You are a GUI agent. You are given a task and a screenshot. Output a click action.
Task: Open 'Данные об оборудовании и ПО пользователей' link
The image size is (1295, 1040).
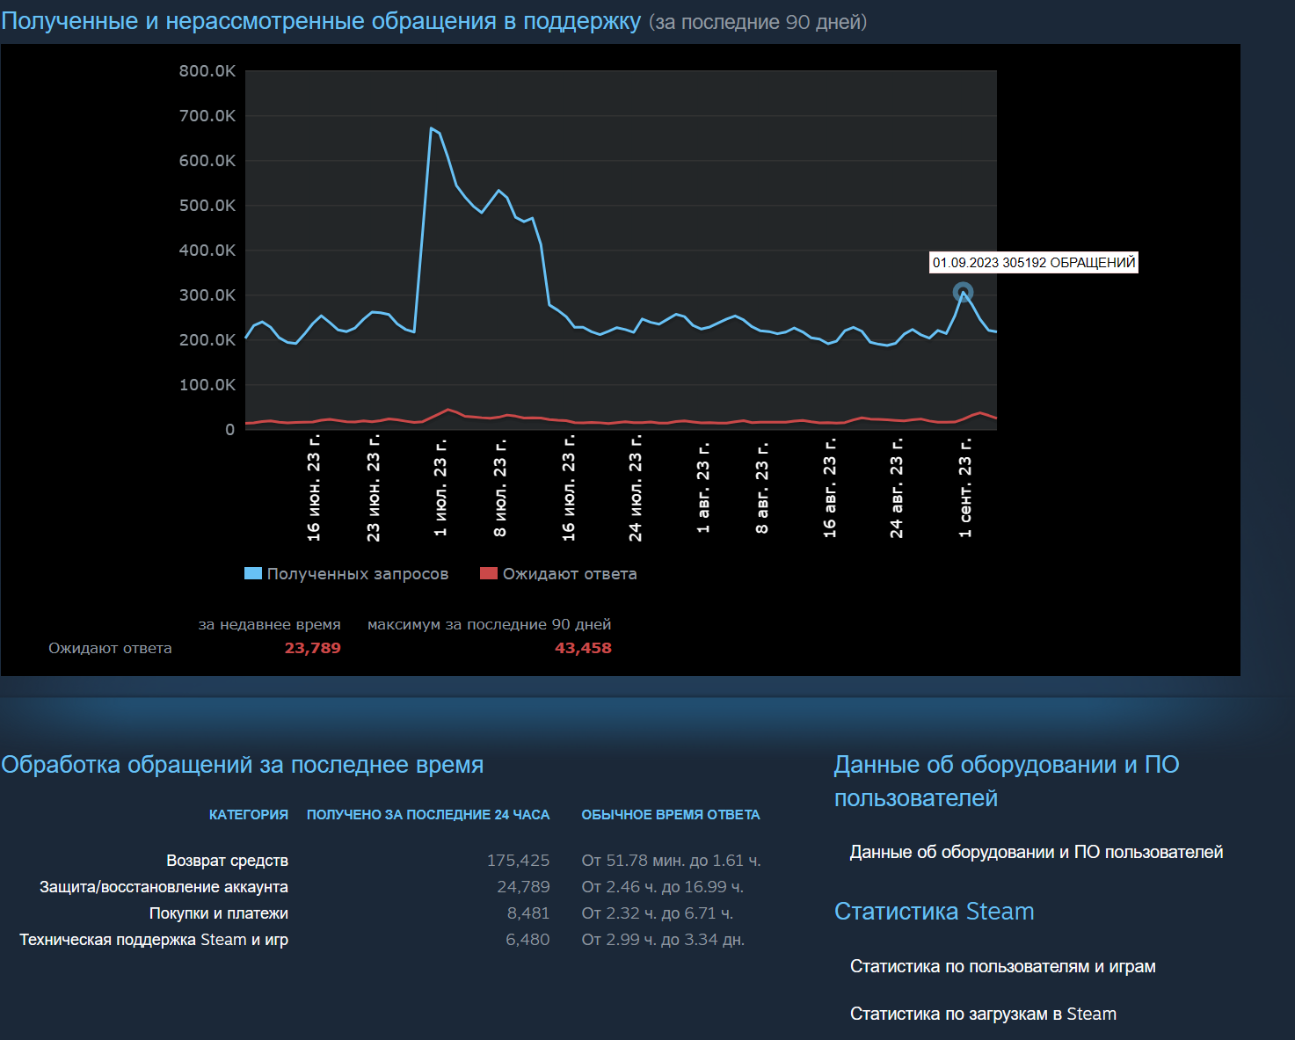pos(1037,852)
